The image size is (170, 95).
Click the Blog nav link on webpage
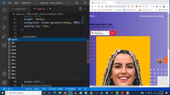(x=162, y=16)
